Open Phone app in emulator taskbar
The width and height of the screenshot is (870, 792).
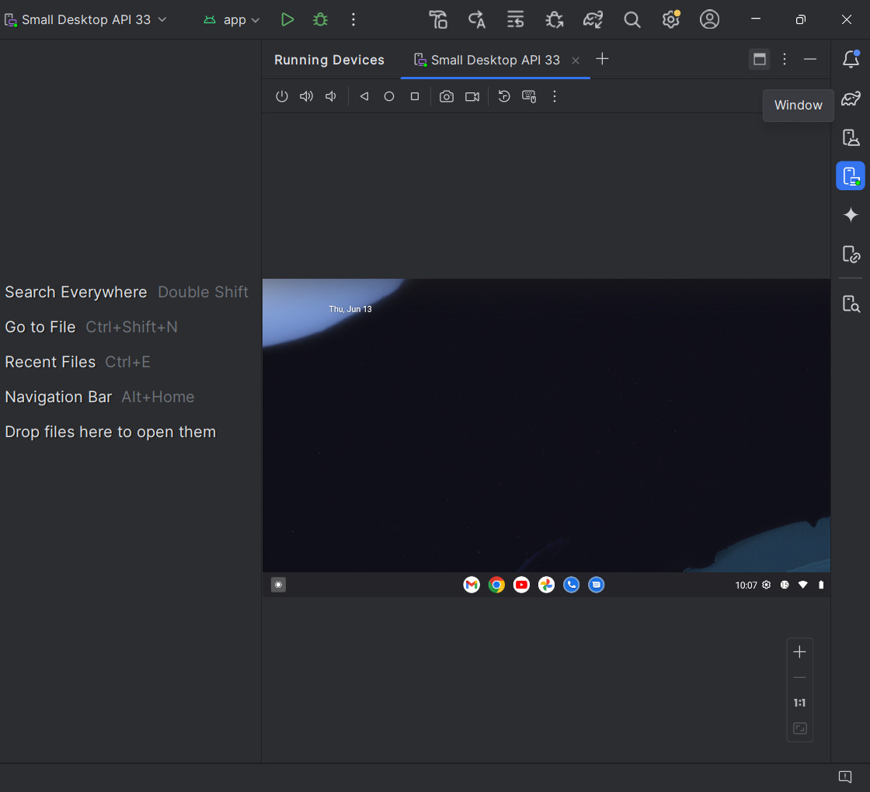(572, 585)
